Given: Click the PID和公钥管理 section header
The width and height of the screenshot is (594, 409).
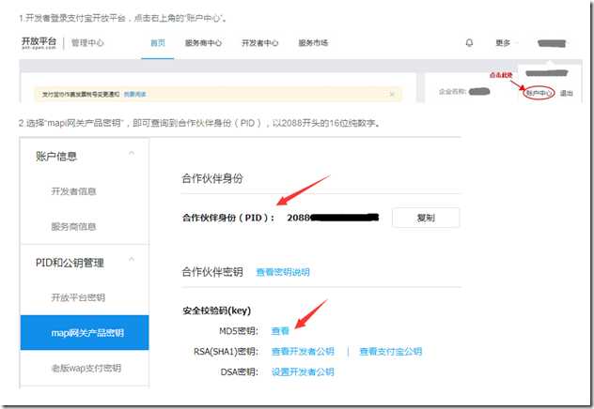Looking at the screenshot, I should point(70,263).
